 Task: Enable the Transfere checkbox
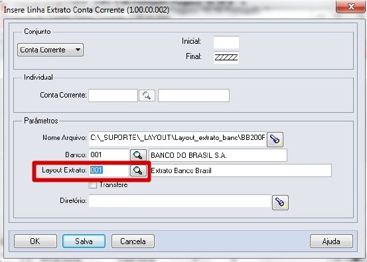(93, 184)
